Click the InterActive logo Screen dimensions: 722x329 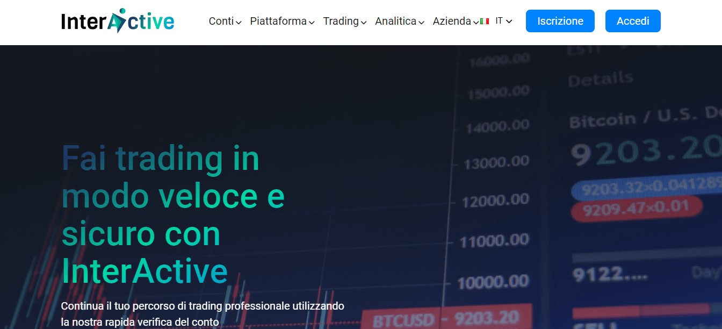click(x=118, y=21)
